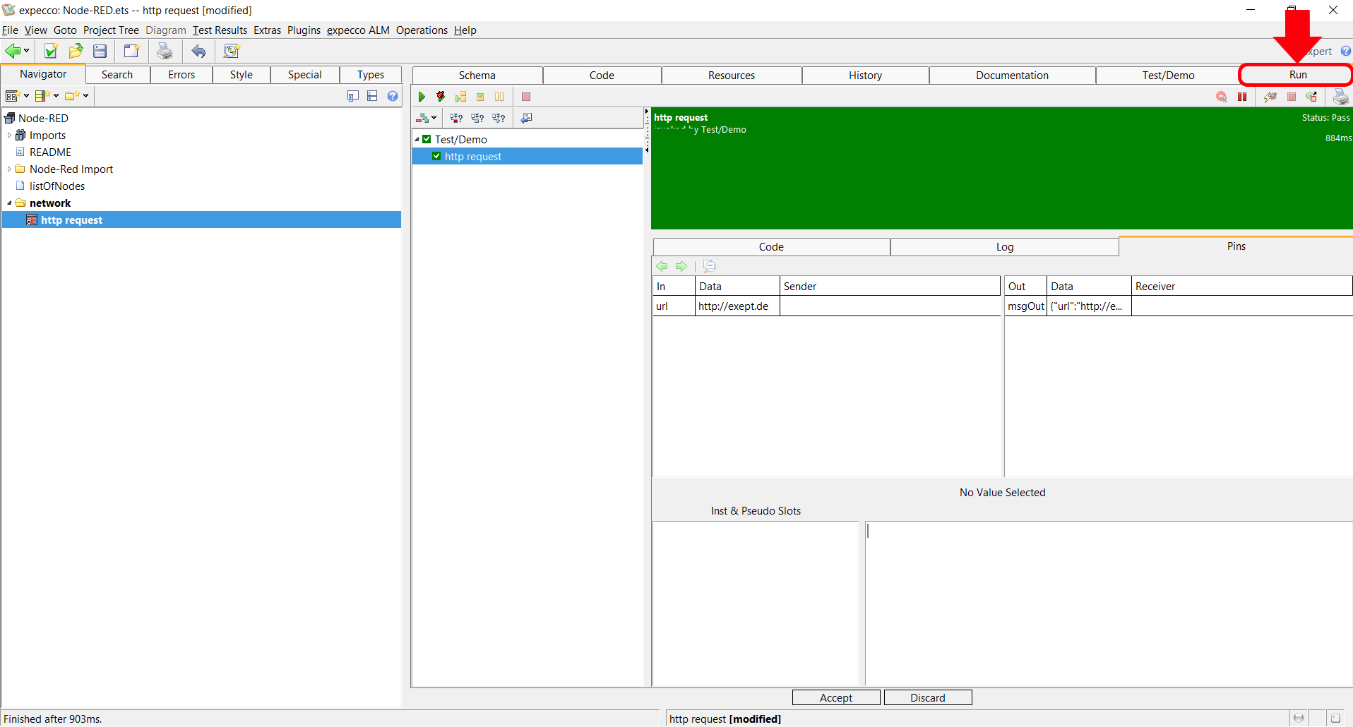This screenshot has height=727, width=1353.
Task: Click the printer icon in main toolbar
Action: tap(165, 51)
